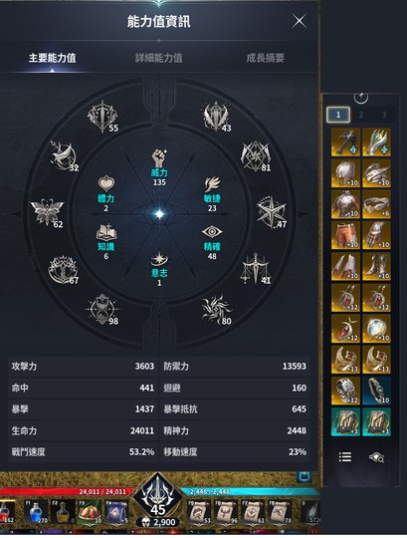Switch to equipment preset 2

[x=361, y=115]
